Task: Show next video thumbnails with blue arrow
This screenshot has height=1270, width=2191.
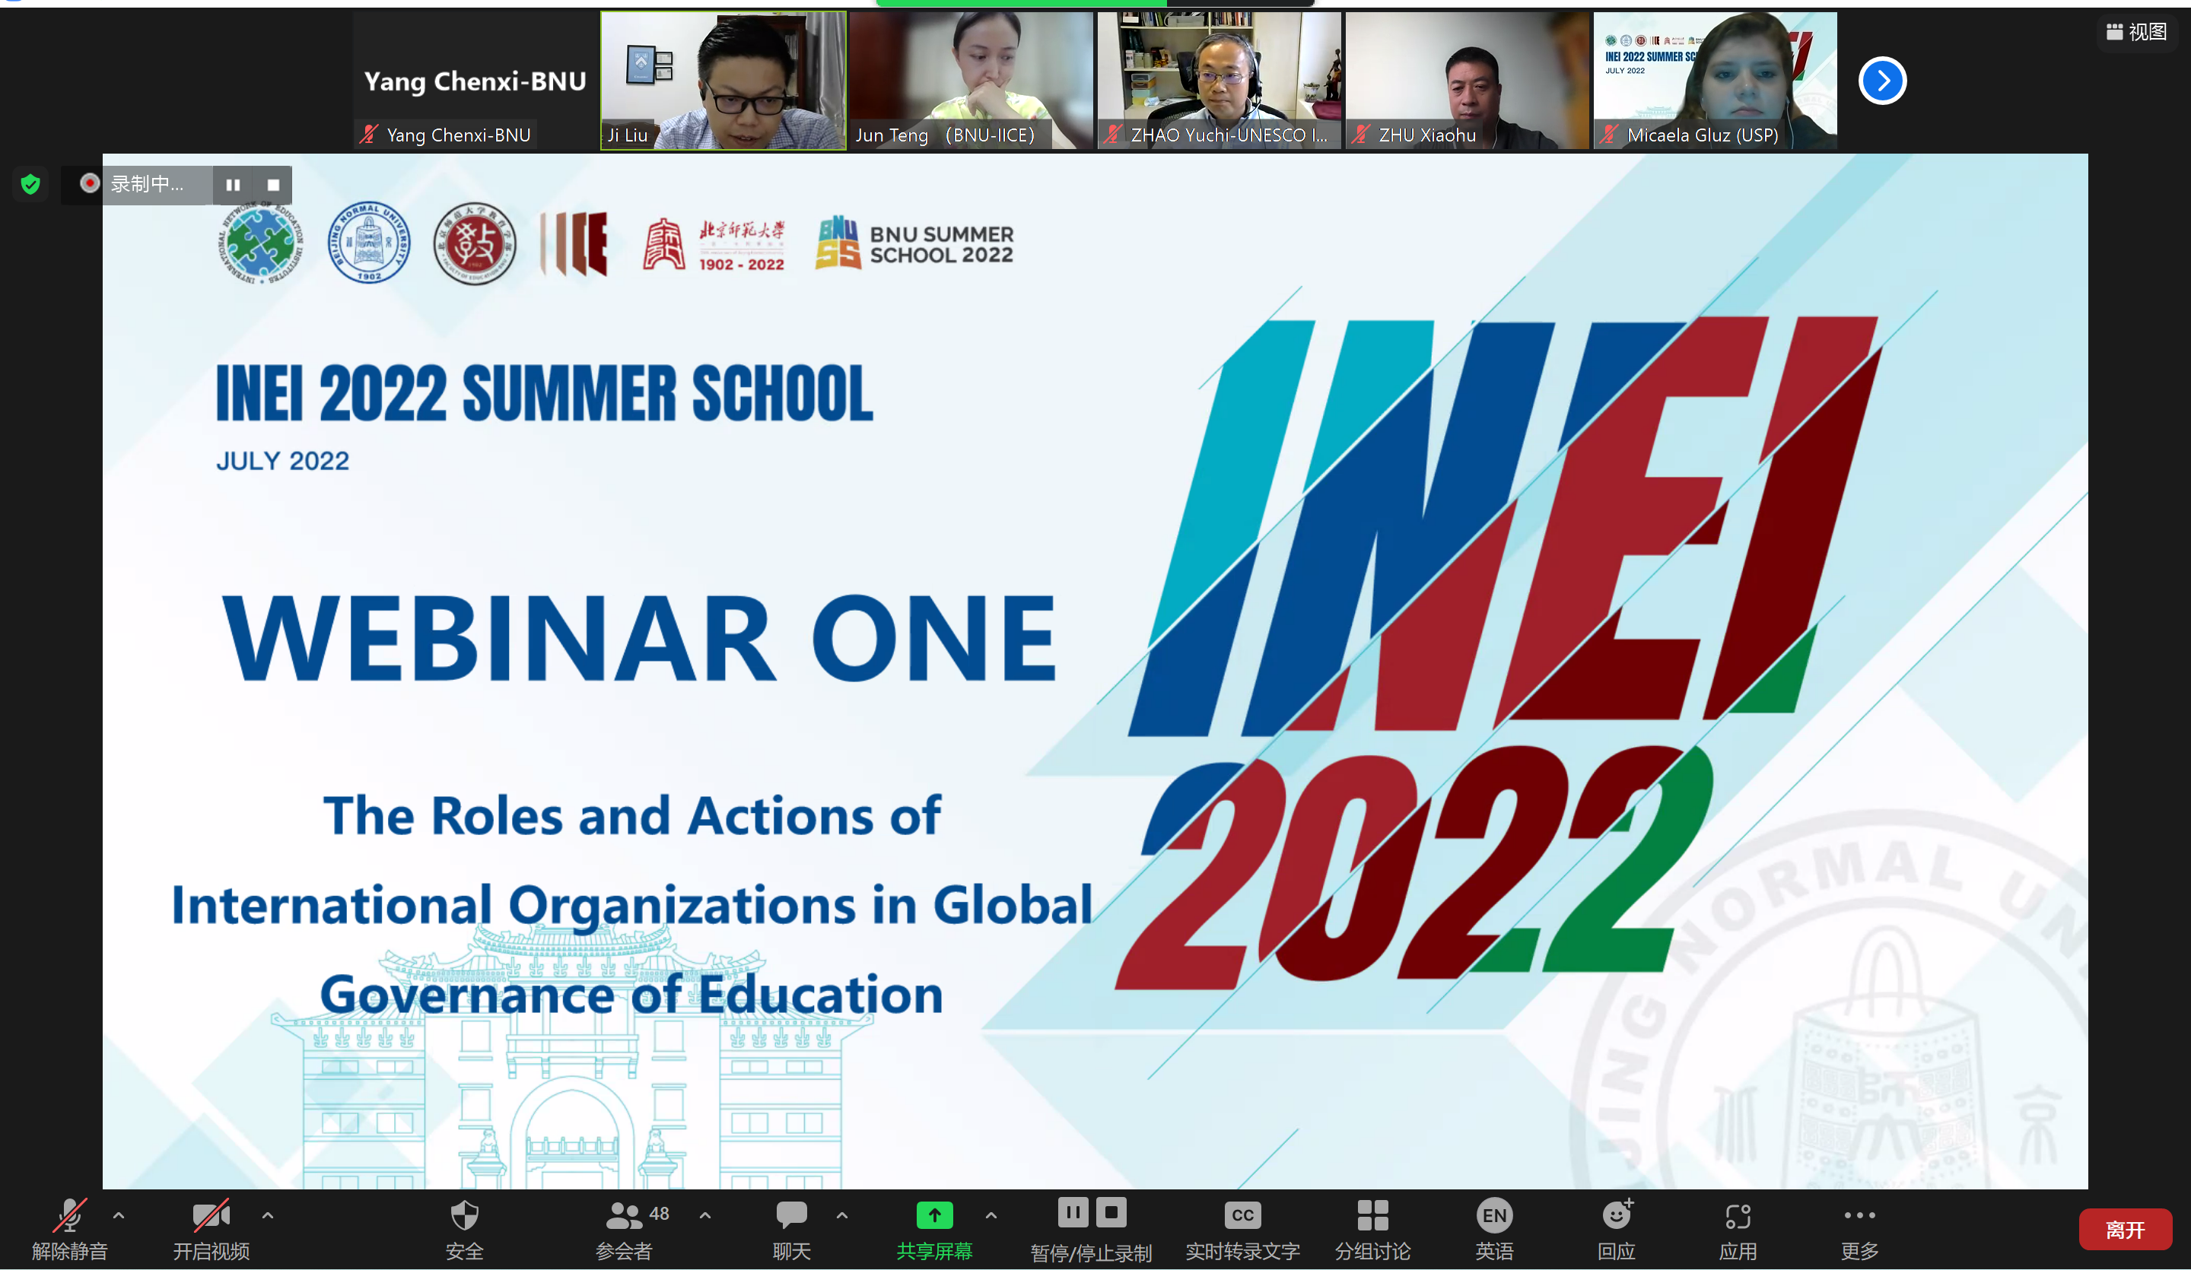Action: tap(1881, 81)
